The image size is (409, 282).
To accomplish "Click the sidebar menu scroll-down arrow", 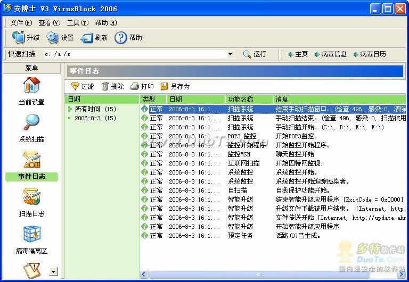I will 53,272.
